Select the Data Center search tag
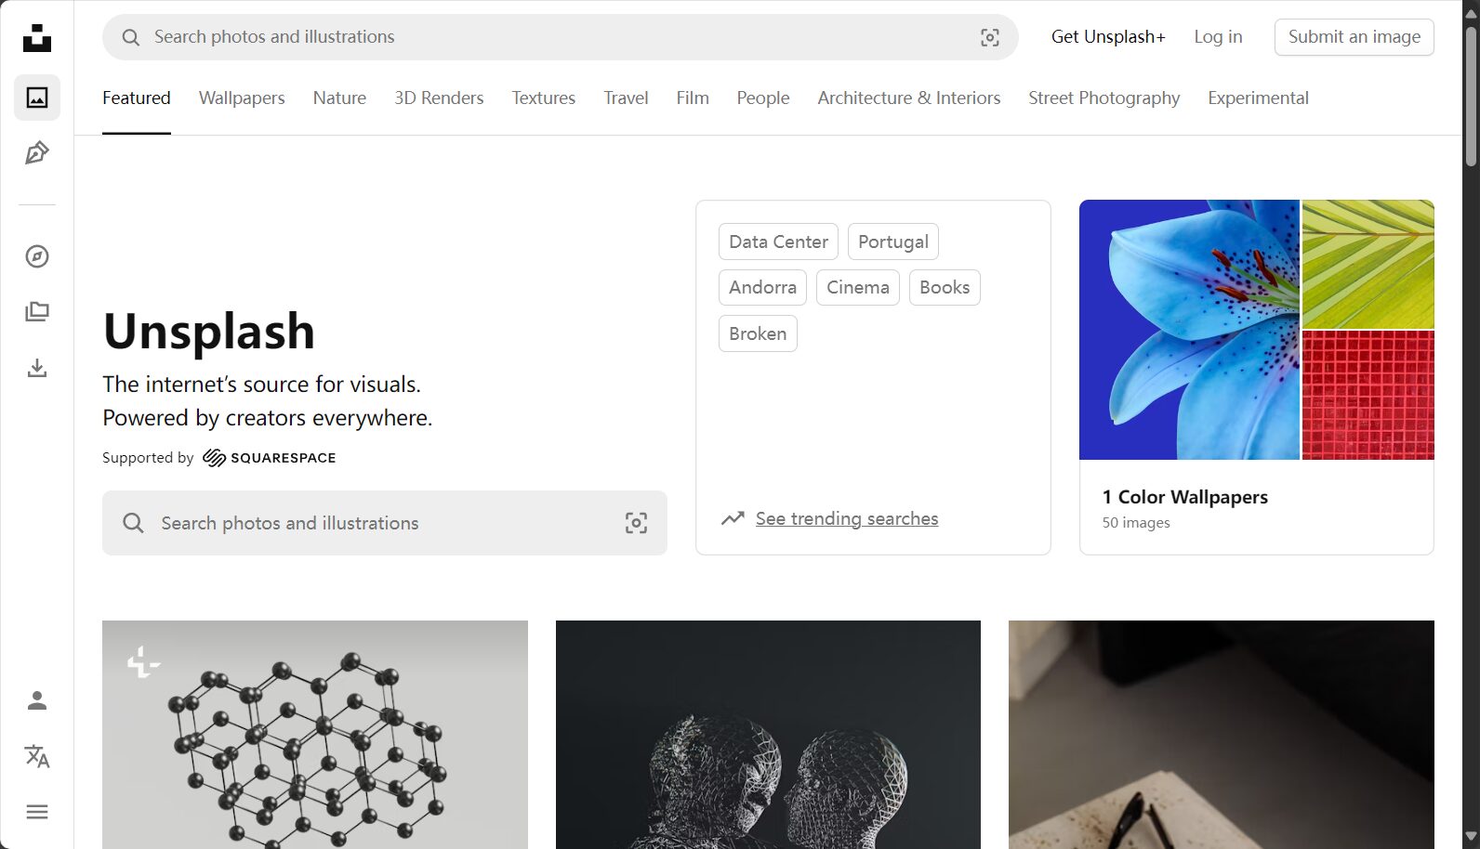 [778, 242]
